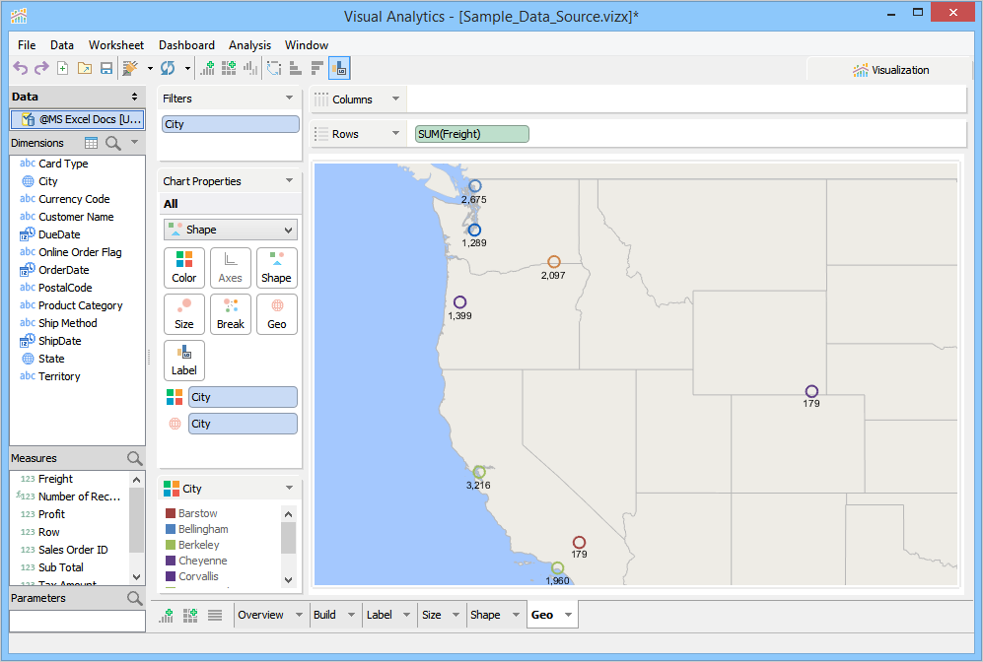
Task: Click the Open folder icon
Action: pyautogui.click(x=85, y=68)
